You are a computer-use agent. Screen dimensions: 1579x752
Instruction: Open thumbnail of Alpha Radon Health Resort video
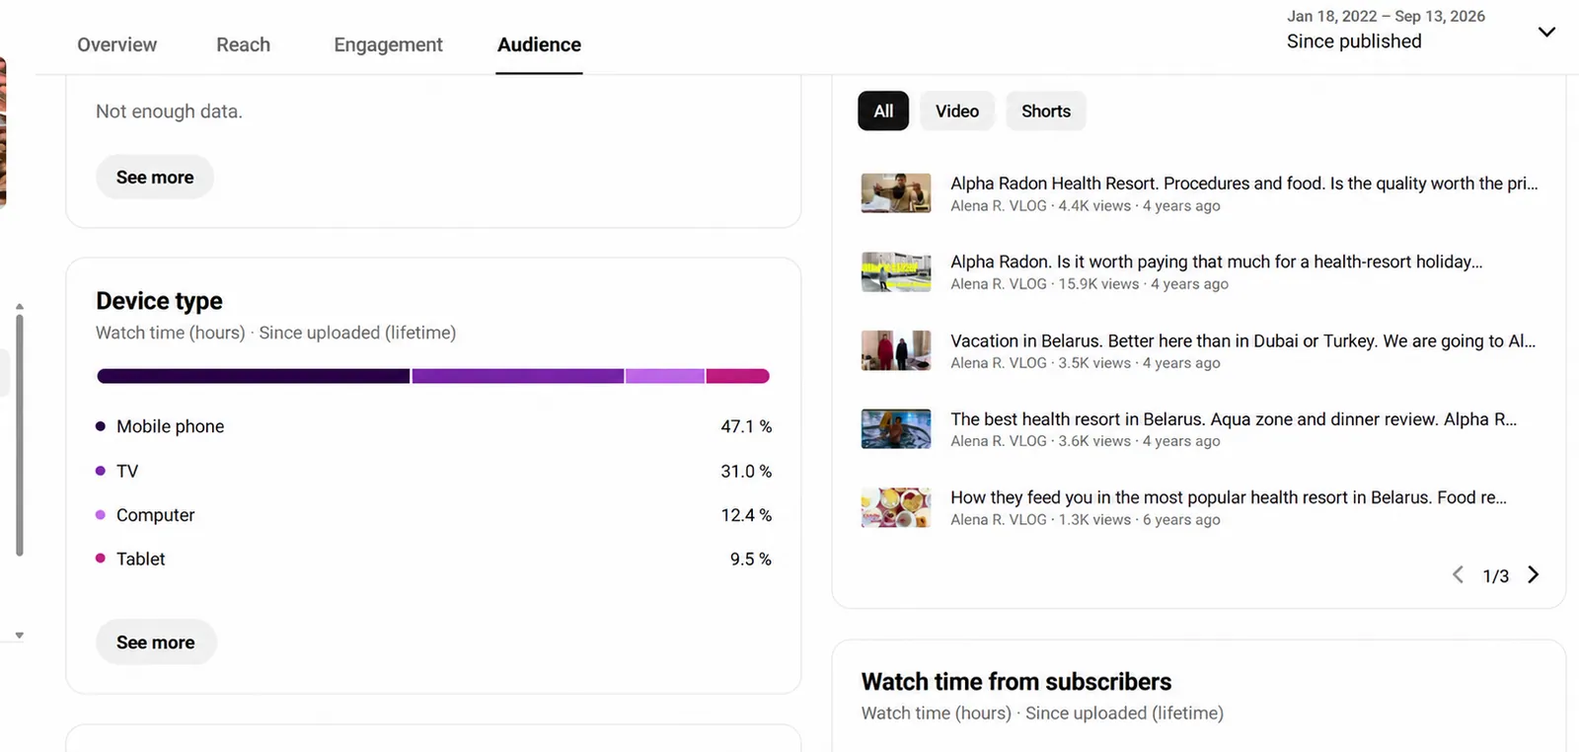pyautogui.click(x=896, y=193)
